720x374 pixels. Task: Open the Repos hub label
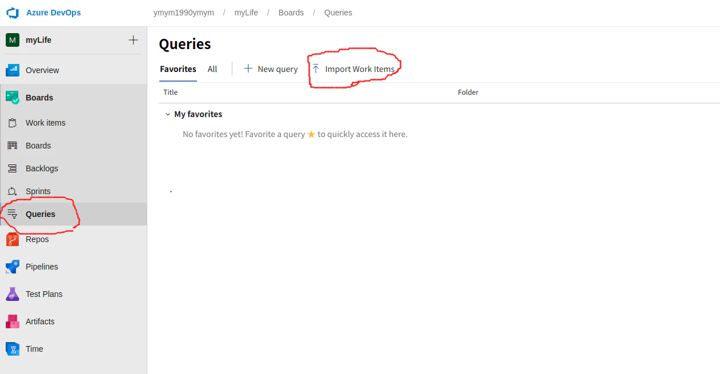click(37, 239)
